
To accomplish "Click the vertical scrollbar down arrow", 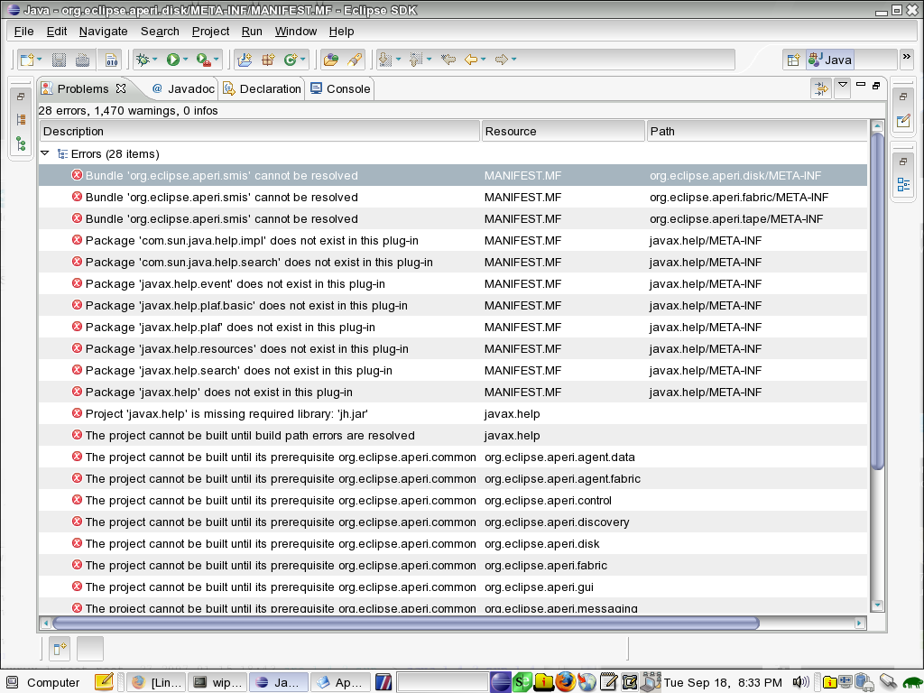I will coord(877,605).
